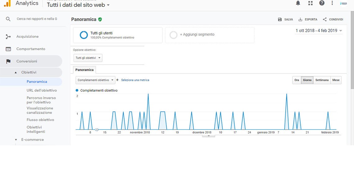Click the gennaio 2019 axis label

pos(266,132)
